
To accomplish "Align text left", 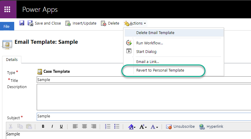I will (75, 126).
